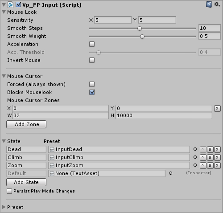Open object picker for InputDead preset
The image size is (223, 213).
point(195,149)
